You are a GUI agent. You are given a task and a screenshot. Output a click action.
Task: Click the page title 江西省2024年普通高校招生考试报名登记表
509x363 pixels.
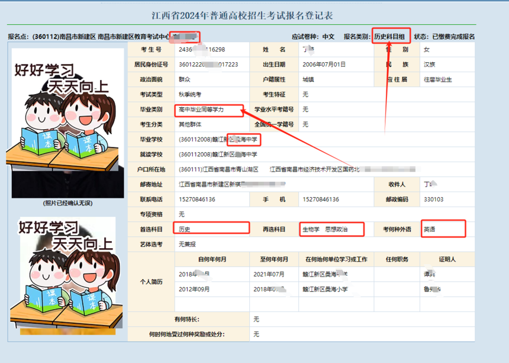click(x=242, y=15)
